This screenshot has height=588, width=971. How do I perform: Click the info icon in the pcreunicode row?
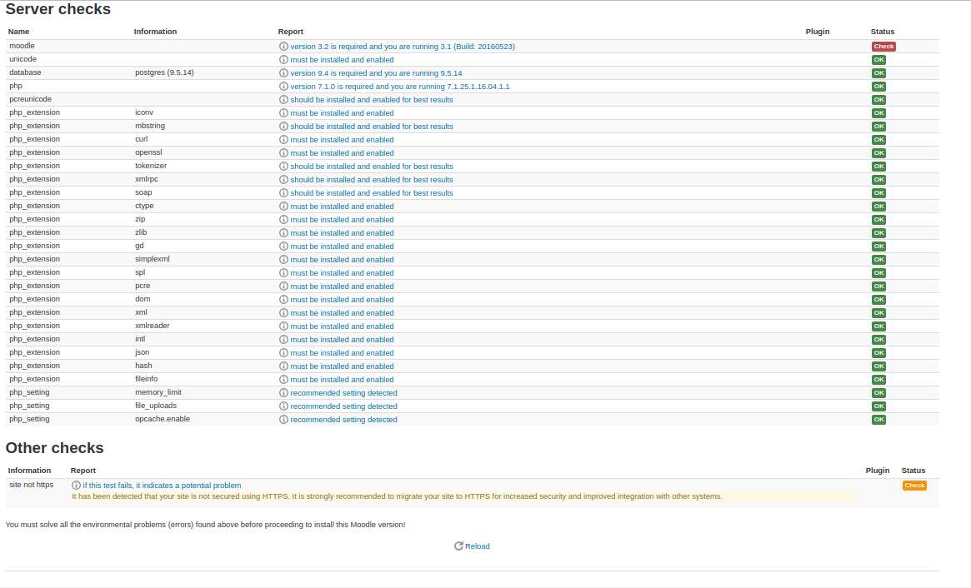283,100
